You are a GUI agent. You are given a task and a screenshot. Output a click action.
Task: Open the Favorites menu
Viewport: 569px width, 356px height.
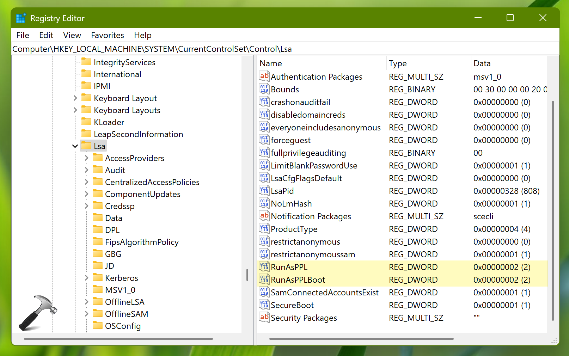[107, 35]
